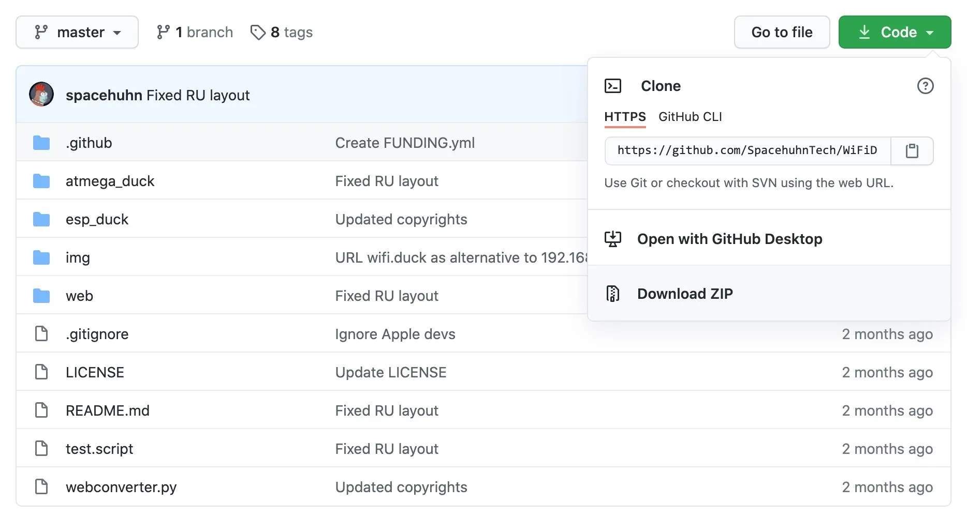Open the Fixed RU layout commit in header

[x=198, y=95]
